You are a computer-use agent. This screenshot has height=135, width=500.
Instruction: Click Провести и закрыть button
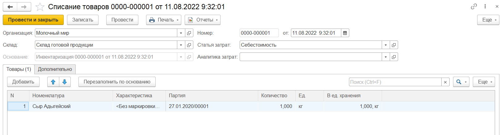click(x=33, y=20)
